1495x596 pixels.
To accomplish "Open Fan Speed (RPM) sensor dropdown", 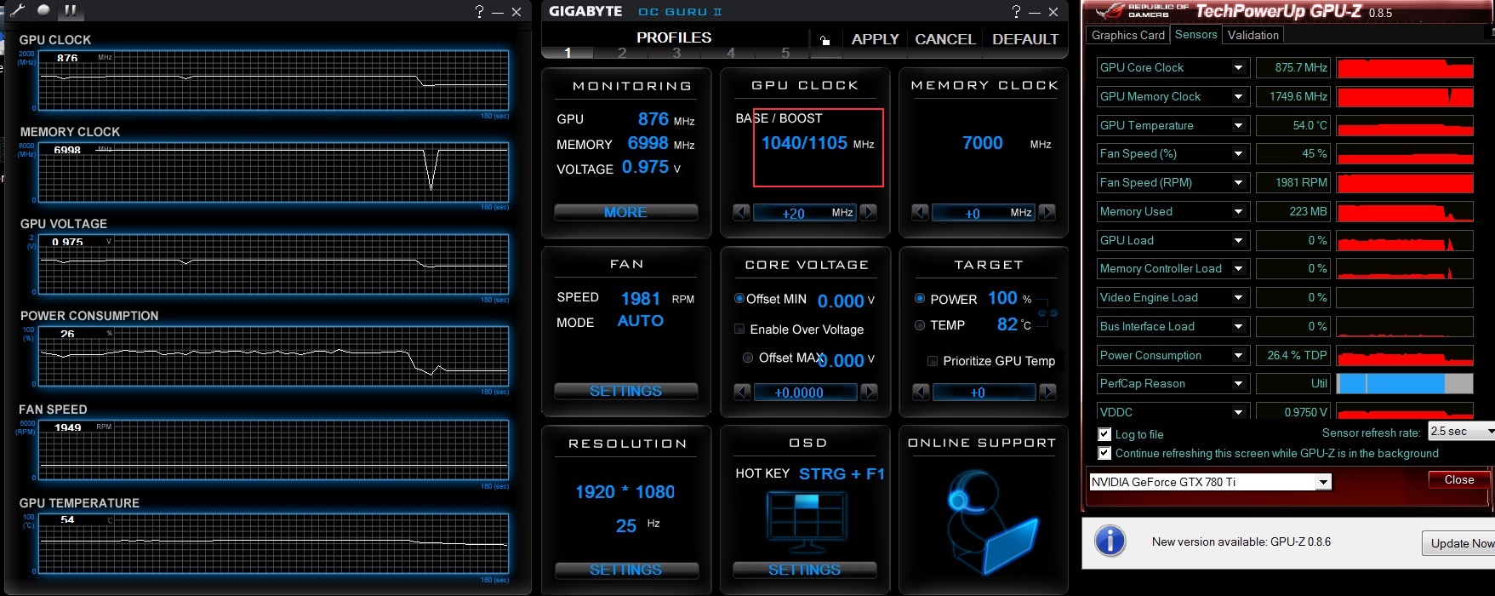I will point(1239,183).
